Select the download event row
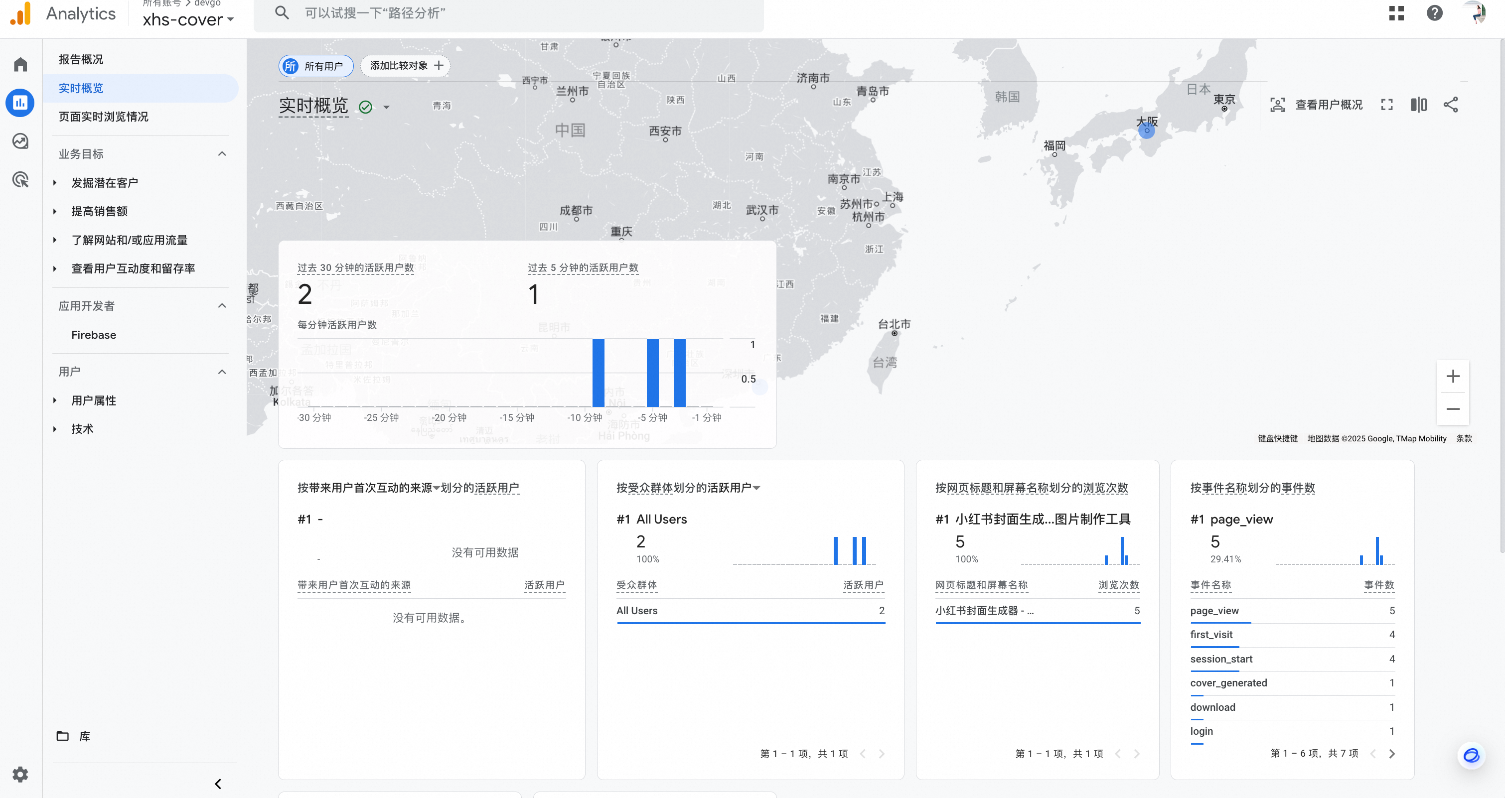Viewport: 1505px width, 798px height. [1292, 707]
